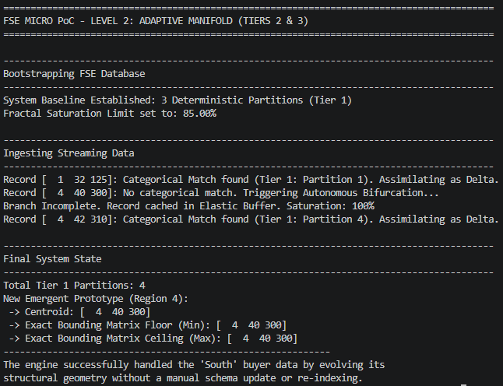Click the Centroid [4 40 300] line
The width and height of the screenshot is (503, 386).
click(79, 312)
